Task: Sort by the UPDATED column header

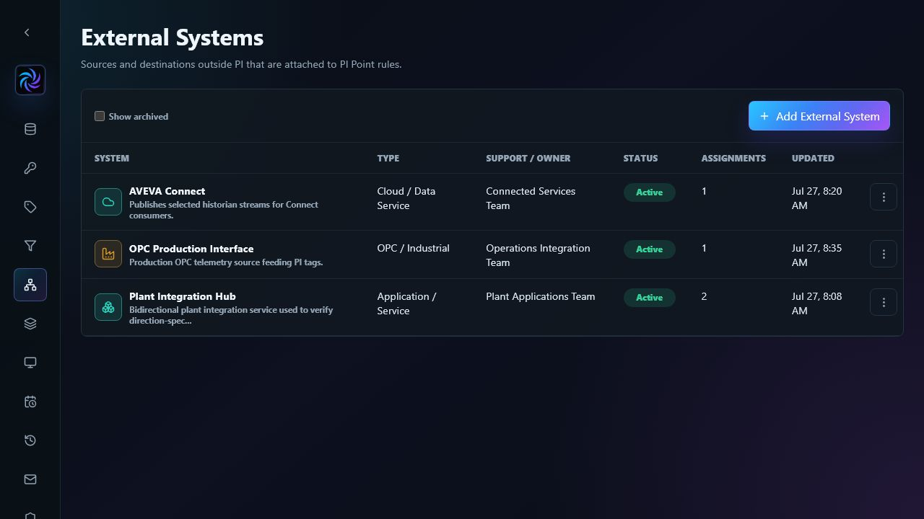Action: pos(813,158)
